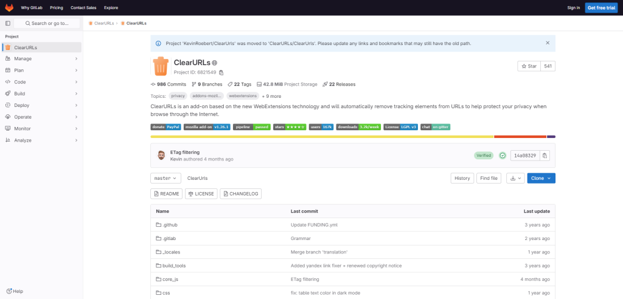View 9 Branches link
The height and width of the screenshot is (299, 623).
click(x=207, y=84)
